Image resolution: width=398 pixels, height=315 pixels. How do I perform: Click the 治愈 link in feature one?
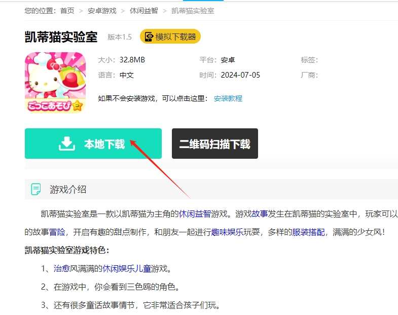(62, 268)
